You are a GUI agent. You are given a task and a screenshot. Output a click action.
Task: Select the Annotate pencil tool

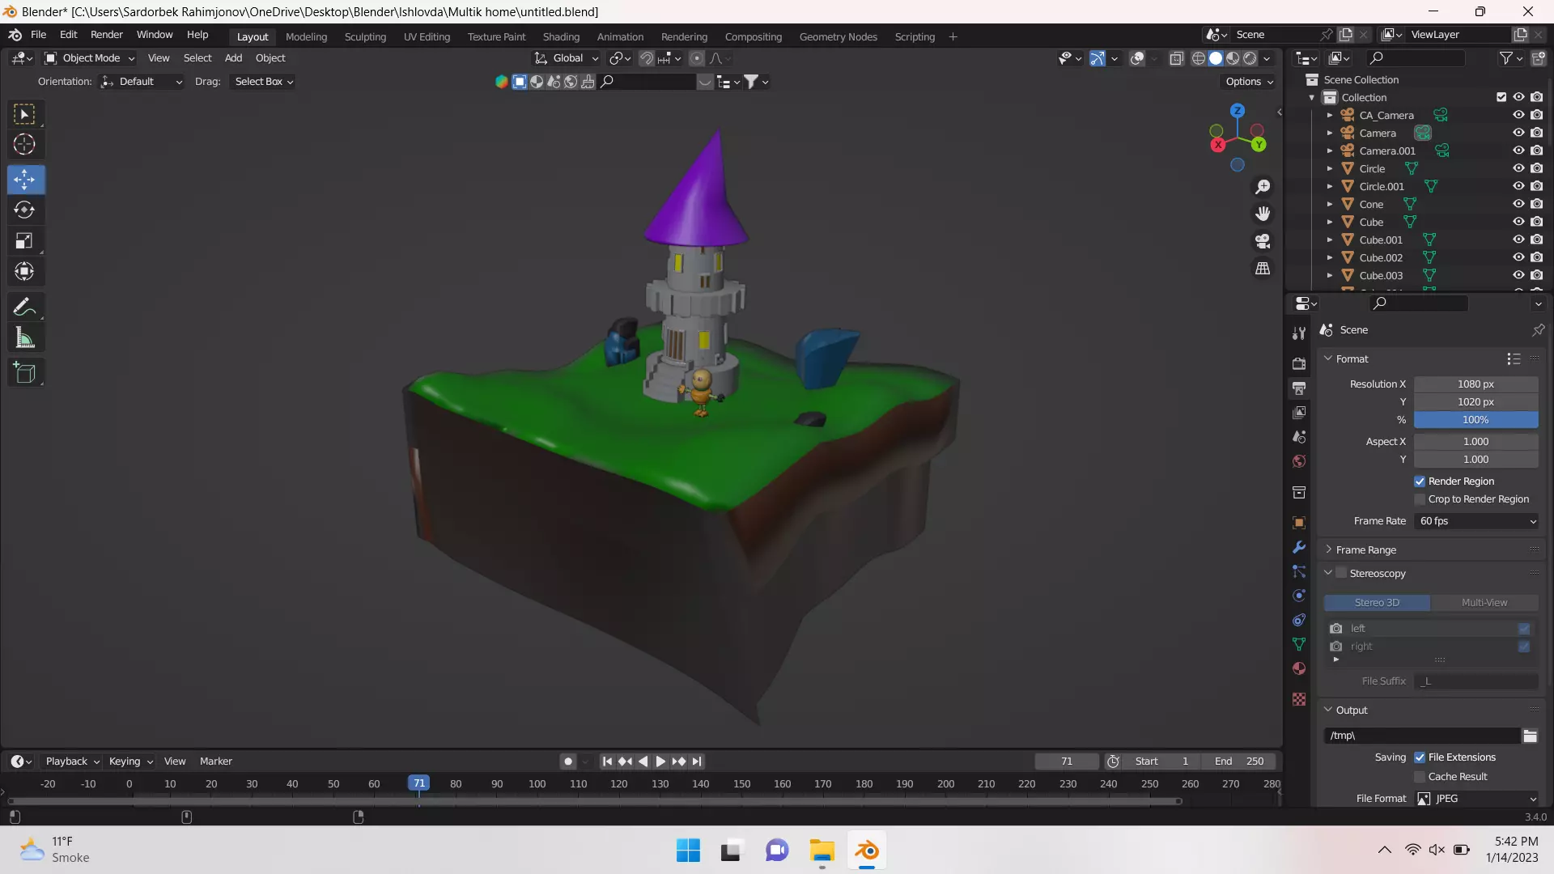coord(24,308)
